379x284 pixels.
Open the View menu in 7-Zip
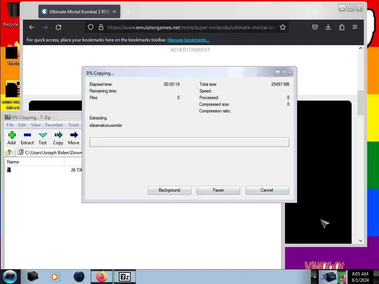pyautogui.click(x=36, y=125)
